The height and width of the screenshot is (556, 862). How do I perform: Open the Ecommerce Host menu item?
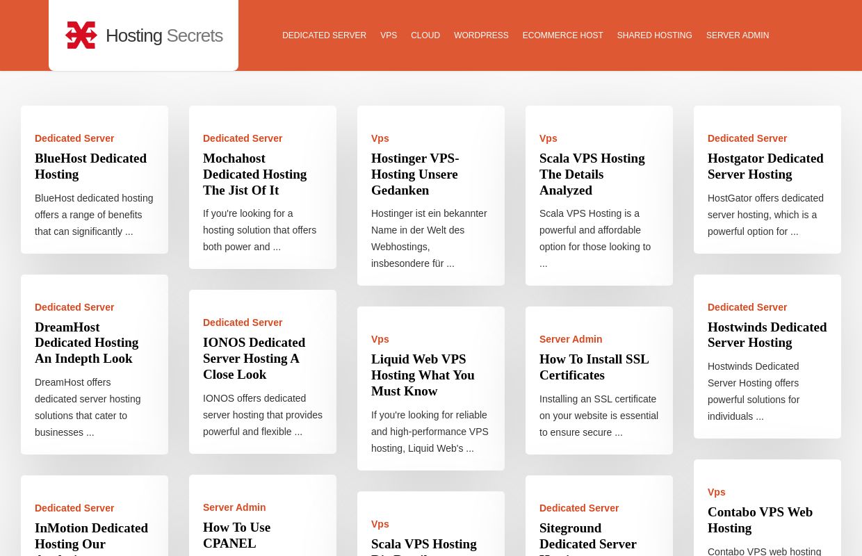click(x=563, y=35)
